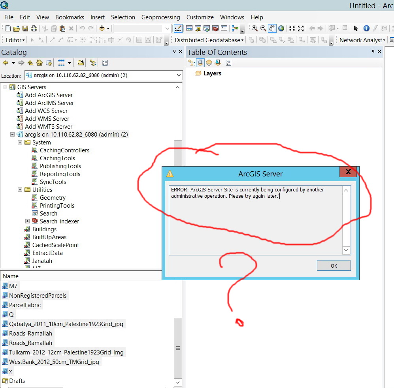Select Add WMS Server item
The image size is (394, 388).
(x=47, y=119)
